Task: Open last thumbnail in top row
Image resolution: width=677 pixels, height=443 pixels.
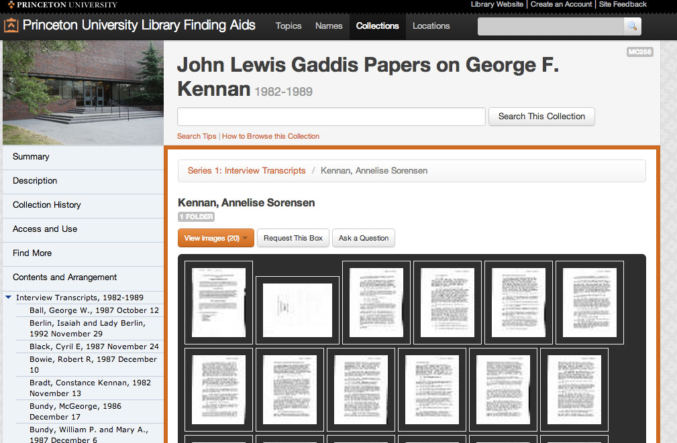Action: (x=589, y=302)
